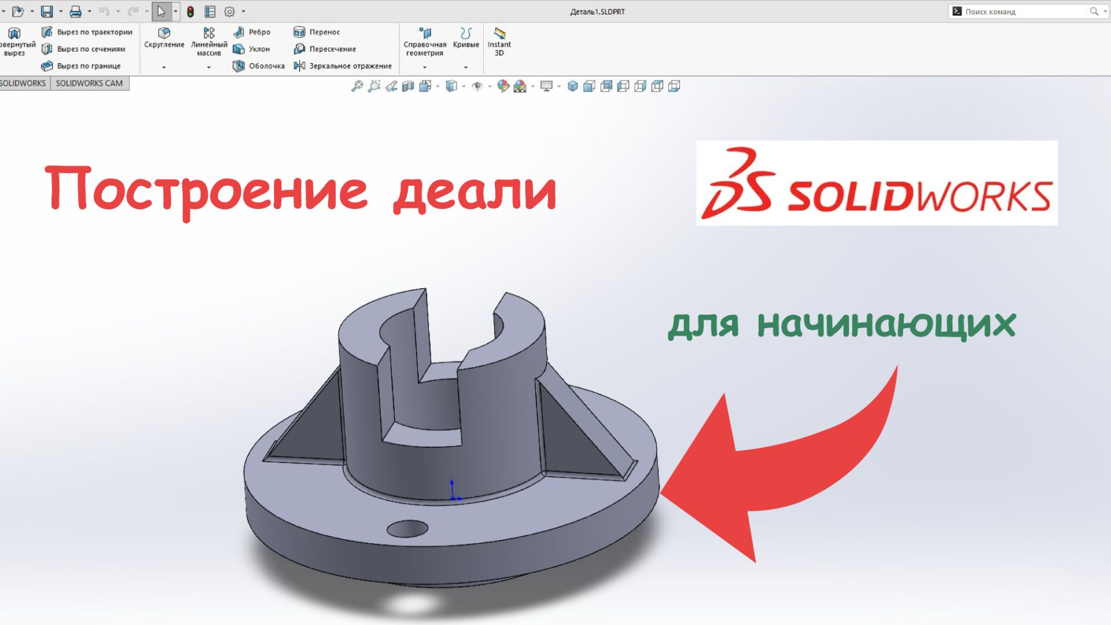Screen dimensions: 1111x625
Task: Open View Settings monitor icon
Action: (546, 86)
